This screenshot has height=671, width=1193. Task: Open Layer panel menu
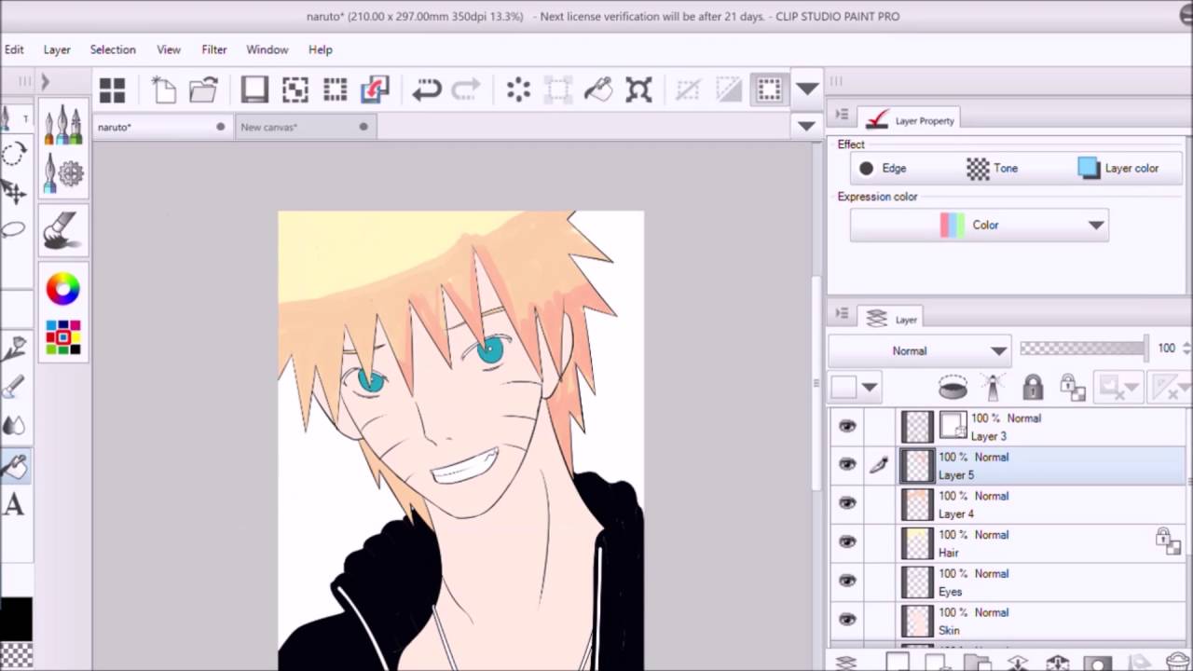point(842,314)
